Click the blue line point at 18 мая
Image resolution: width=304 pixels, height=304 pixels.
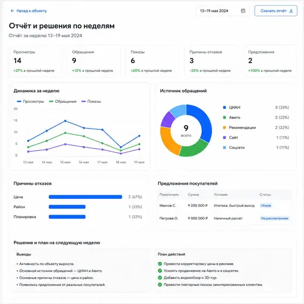121,147
